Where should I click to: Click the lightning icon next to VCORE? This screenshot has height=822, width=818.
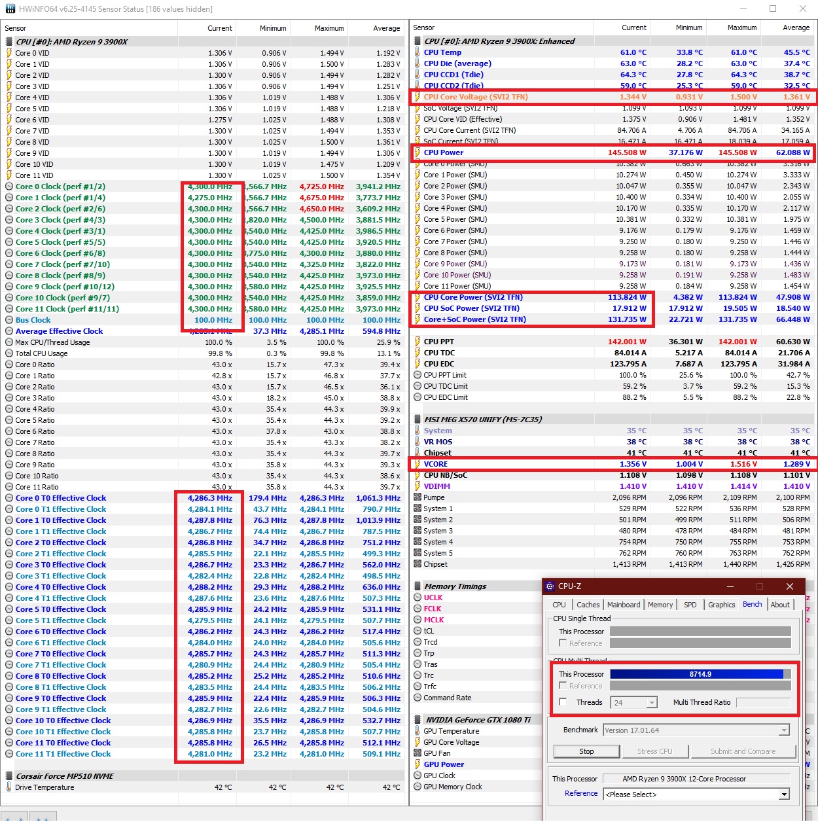click(x=418, y=464)
